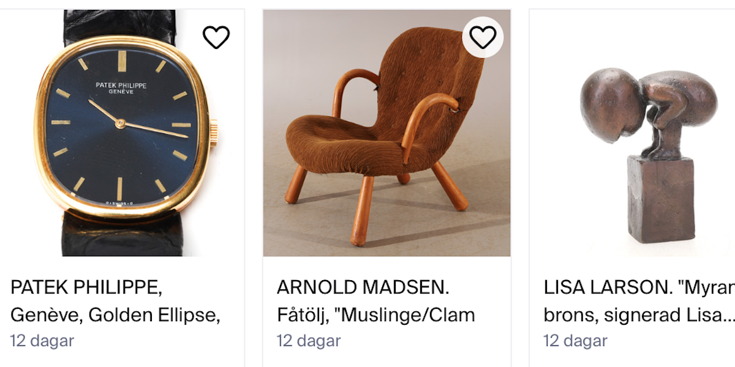Open the brown Clam chair photo

(x=386, y=133)
